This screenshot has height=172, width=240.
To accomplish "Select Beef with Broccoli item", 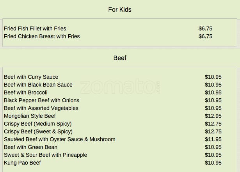I will coord(26,92).
